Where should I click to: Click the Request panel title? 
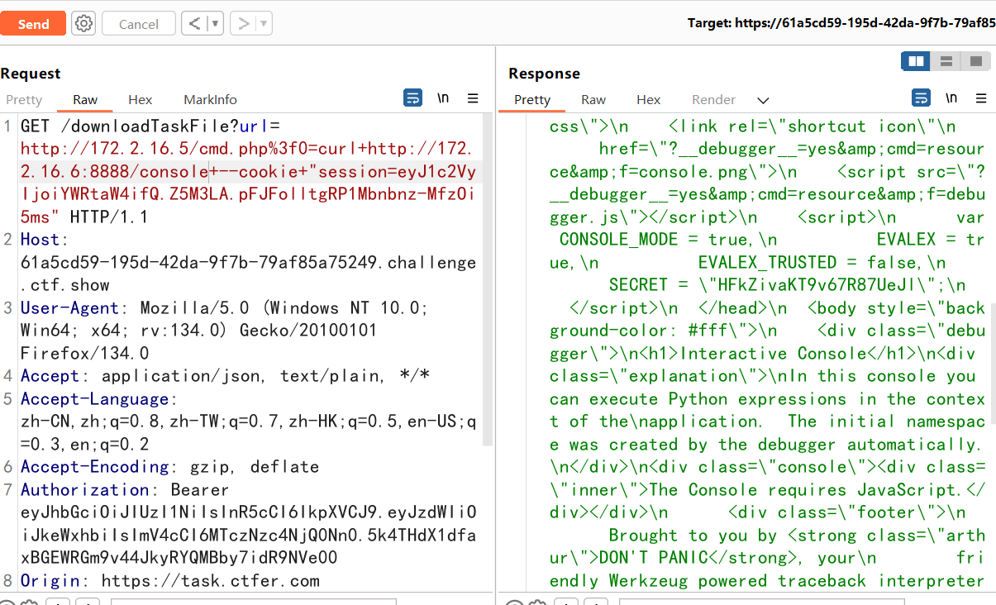31,74
